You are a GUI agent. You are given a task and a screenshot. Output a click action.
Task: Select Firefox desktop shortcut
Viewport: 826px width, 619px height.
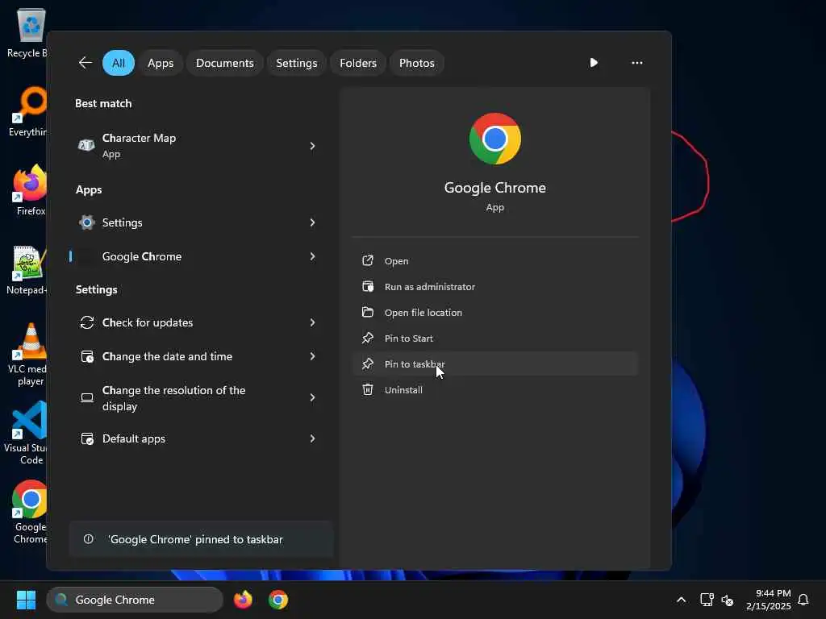29,190
